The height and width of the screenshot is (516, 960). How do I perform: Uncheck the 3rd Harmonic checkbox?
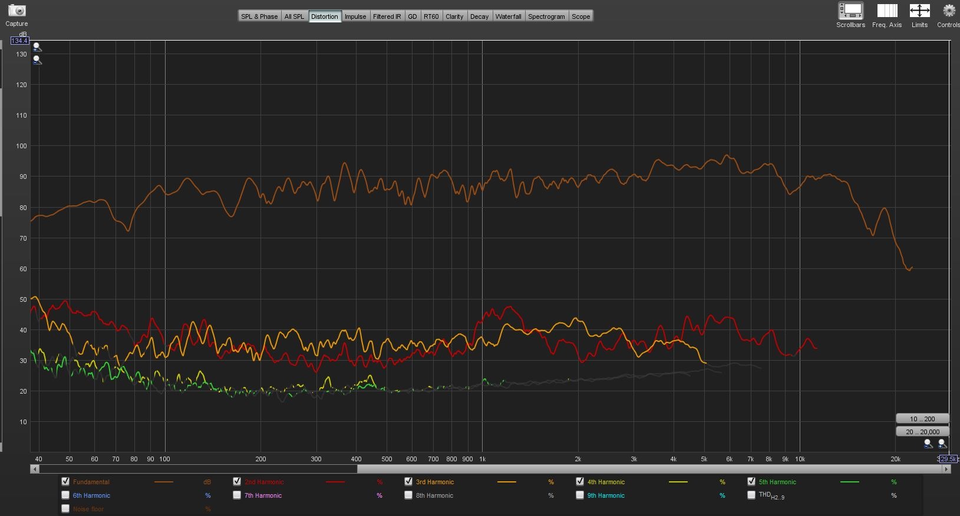click(408, 481)
